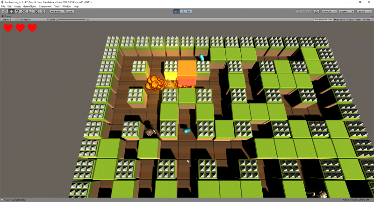Select the Move tool
374x202 pixels.
(x=11, y=11)
